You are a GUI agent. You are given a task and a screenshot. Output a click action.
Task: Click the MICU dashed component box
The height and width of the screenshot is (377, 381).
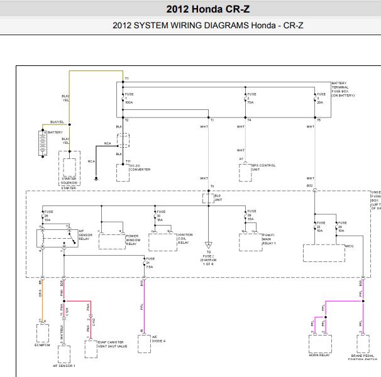[x=324, y=253]
